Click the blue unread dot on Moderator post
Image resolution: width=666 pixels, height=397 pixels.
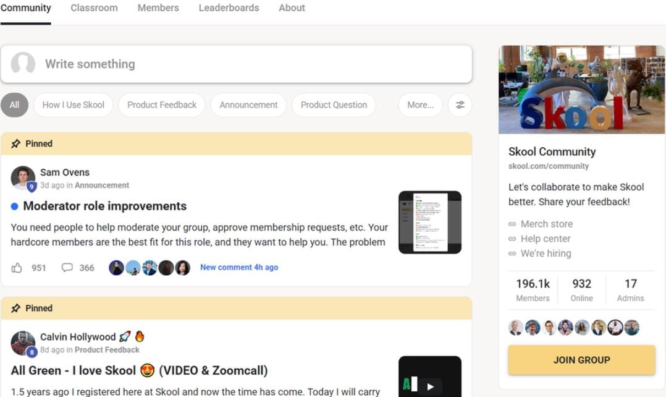point(14,207)
